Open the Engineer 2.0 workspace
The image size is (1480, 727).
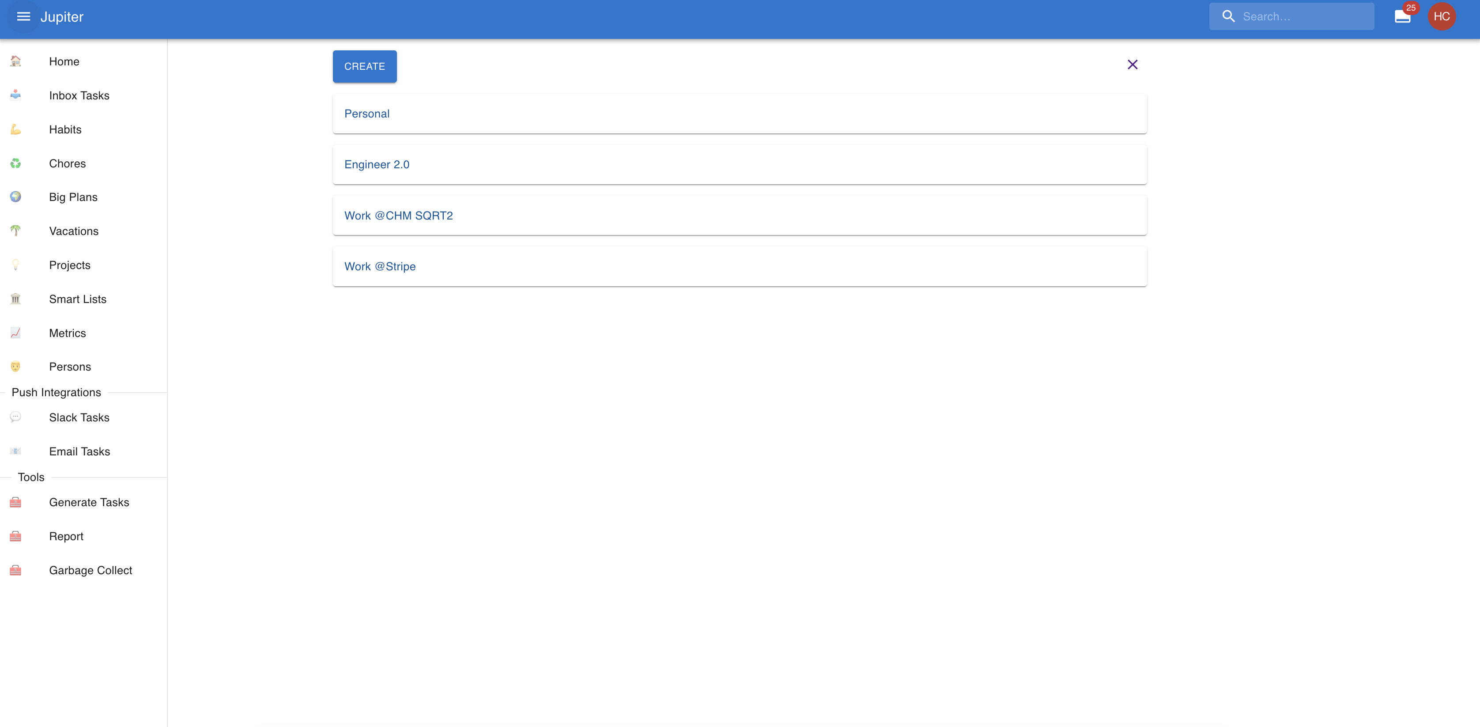click(x=377, y=164)
